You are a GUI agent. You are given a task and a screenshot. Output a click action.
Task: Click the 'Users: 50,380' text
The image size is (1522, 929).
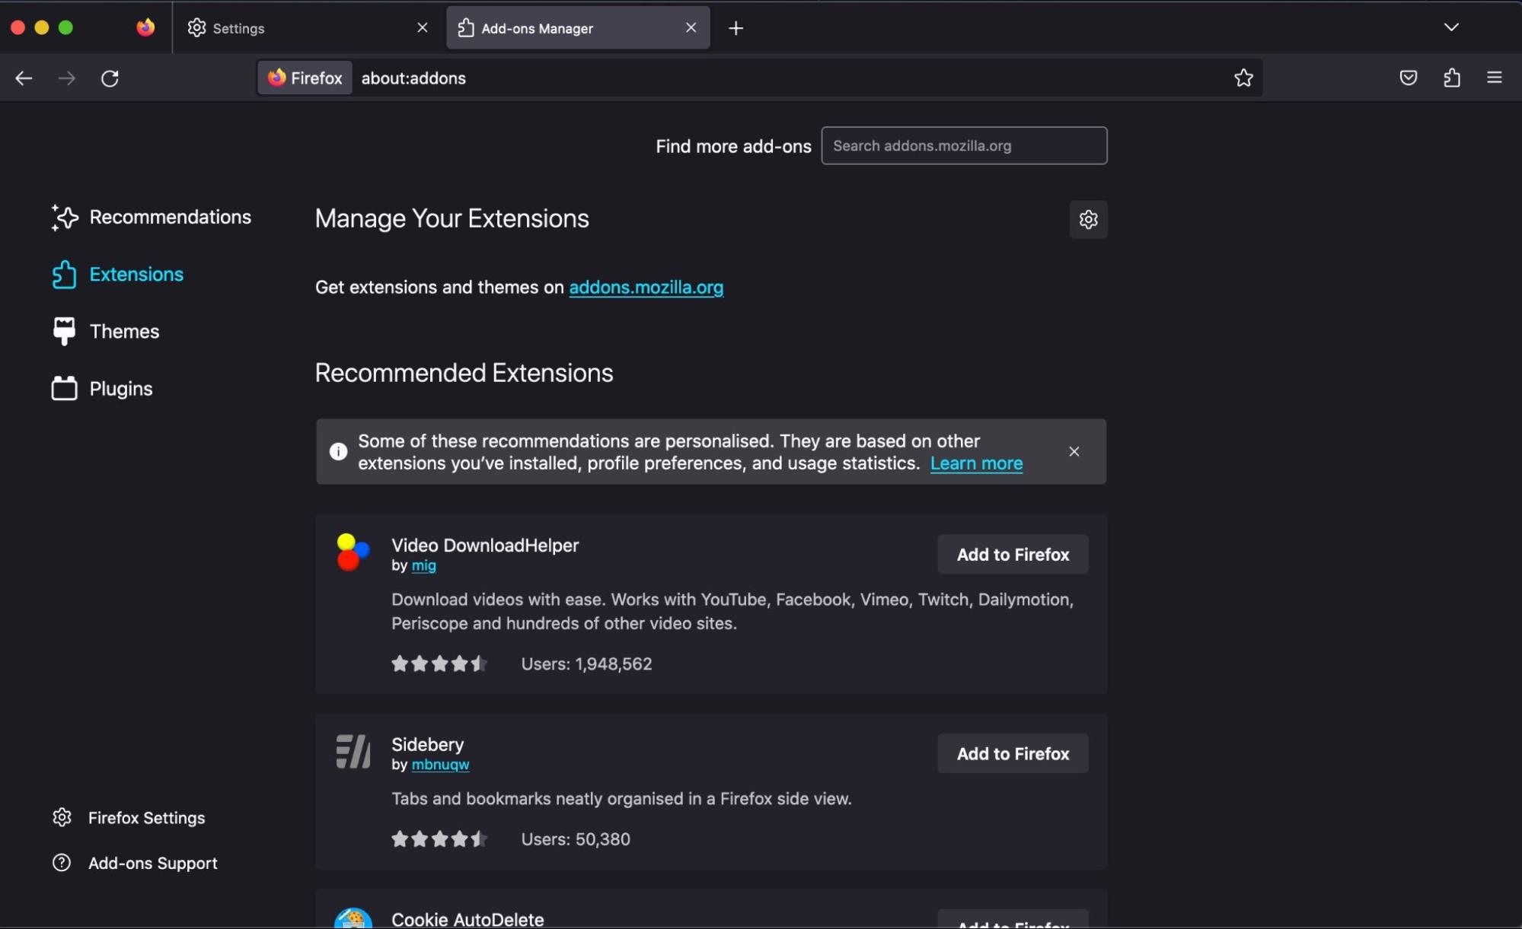[576, 839]
